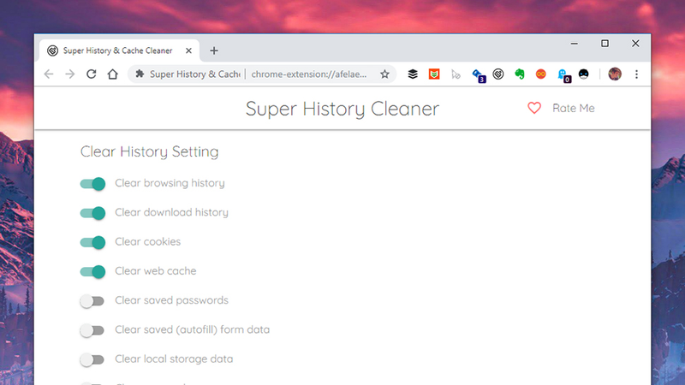Click the Rate Me link
The image size is (685, 385).
tap(573, 108)
